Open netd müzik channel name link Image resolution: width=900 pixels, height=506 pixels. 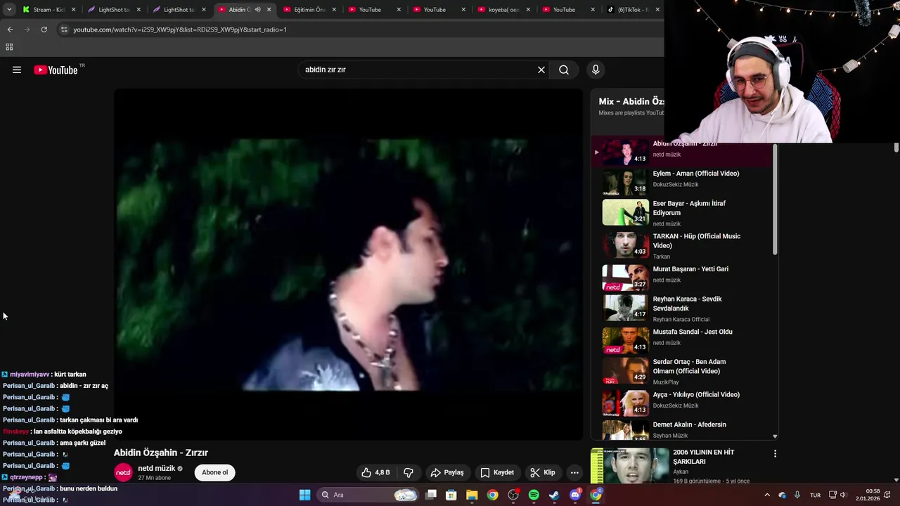pos(156,468)
